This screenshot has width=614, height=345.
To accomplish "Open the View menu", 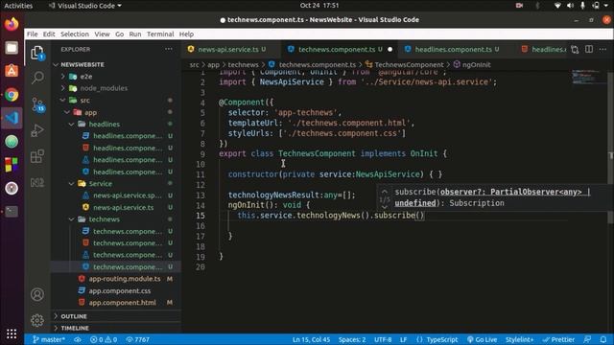I will [102, 34].
